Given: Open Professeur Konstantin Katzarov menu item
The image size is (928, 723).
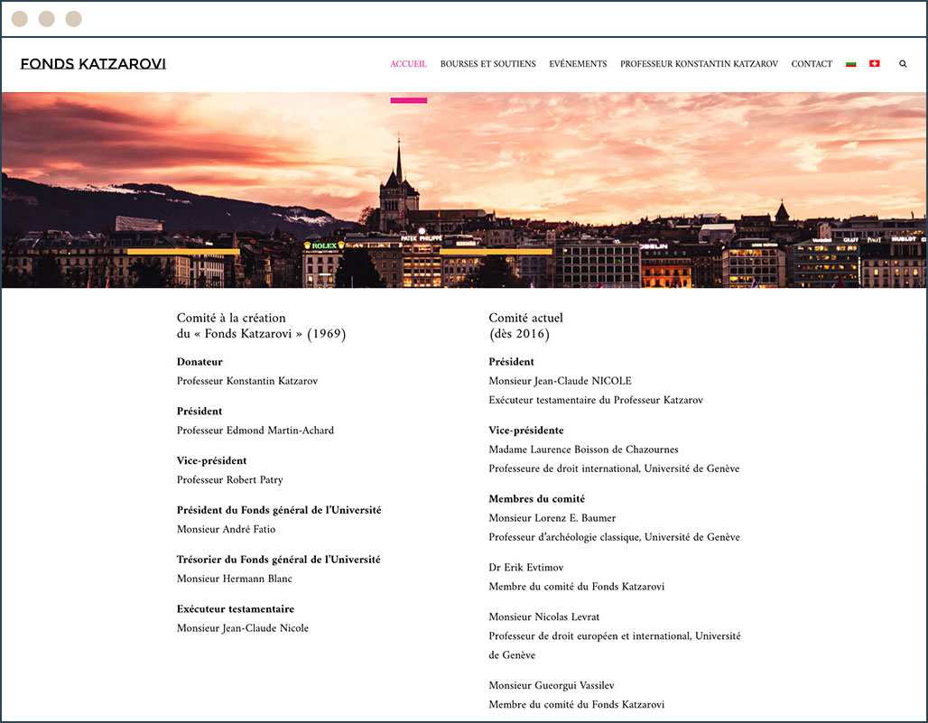Looking at the screenshot, I should [x=699, y=64].
